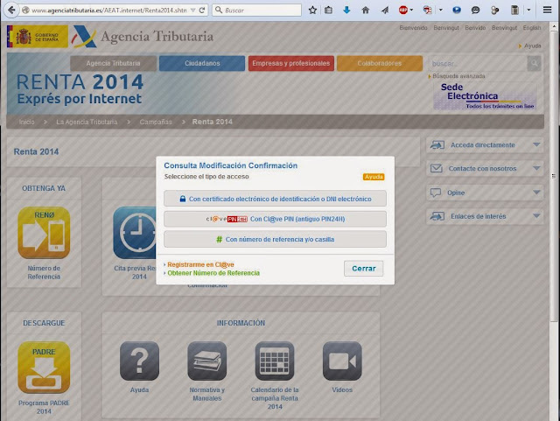Click the blue globe extension icon
Screen dimensions: 560x421
457,10
